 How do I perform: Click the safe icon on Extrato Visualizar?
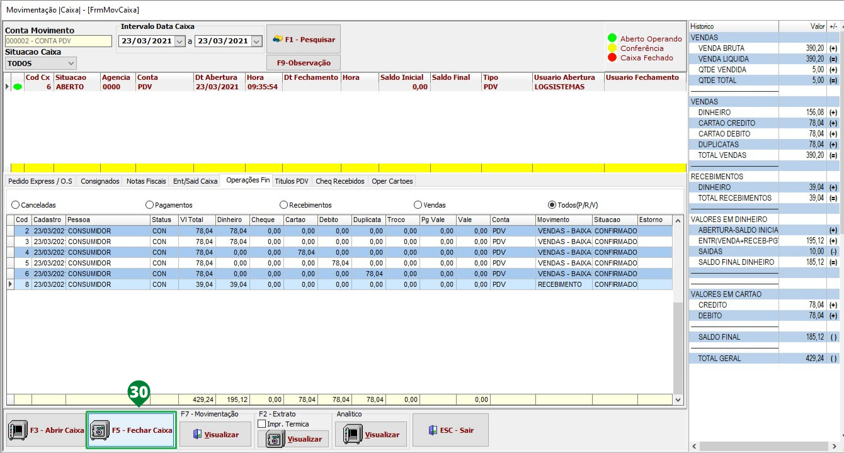point(275,439)
